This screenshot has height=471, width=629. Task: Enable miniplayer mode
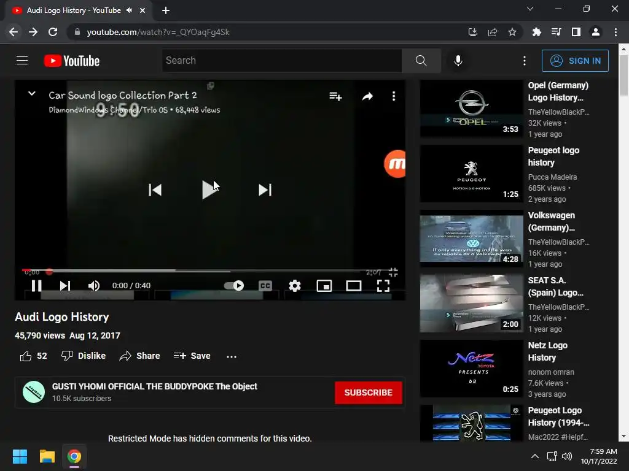(324, 286)
